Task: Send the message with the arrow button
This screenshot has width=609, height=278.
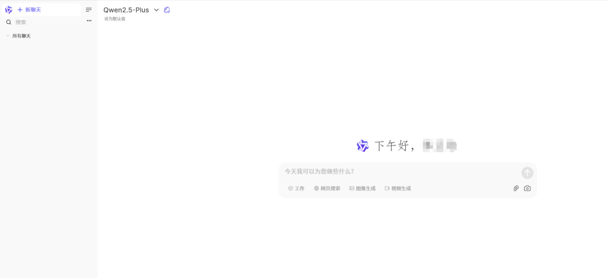Action: coord(527,173)
